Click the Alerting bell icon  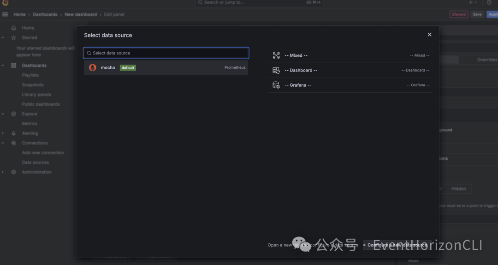pyautogui.click(x=14, y=133)
